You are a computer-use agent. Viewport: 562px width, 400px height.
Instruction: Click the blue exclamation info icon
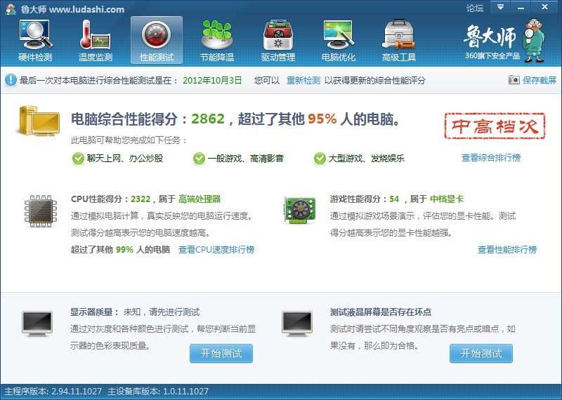click(11, 80)
